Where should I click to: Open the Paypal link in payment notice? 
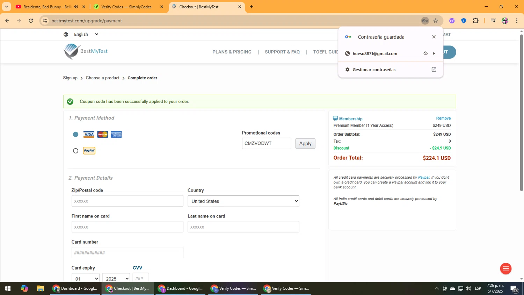[x=423, y=177]
